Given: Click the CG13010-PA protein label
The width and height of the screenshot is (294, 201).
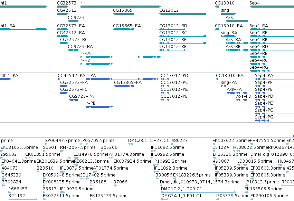Looking at the screenshot, I should click(230, 76).
